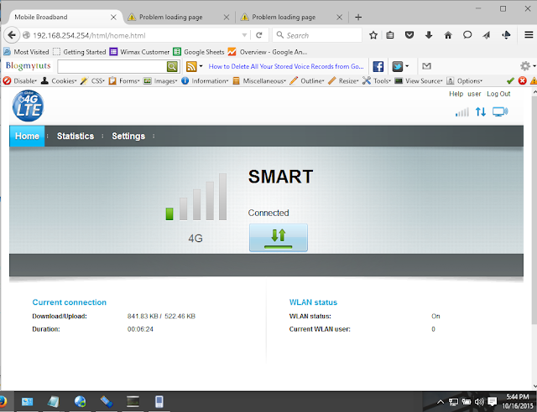Open the Settings tab

point(128,136)
